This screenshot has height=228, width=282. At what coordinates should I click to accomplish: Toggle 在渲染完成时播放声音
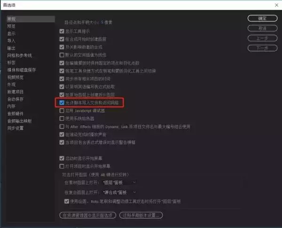tap(62, 135)
